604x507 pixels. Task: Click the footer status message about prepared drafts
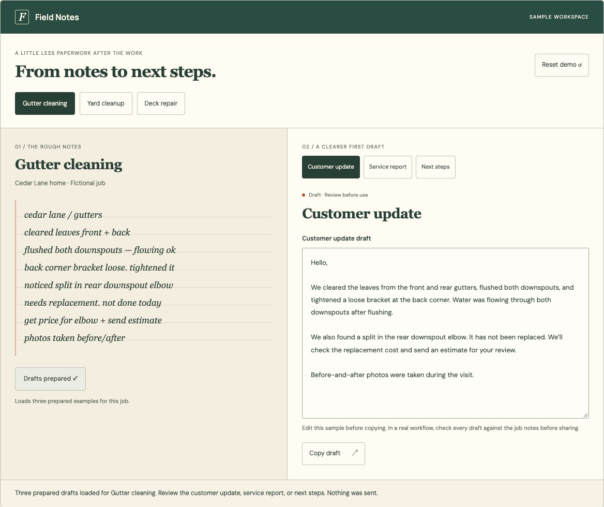coord(197,493)
